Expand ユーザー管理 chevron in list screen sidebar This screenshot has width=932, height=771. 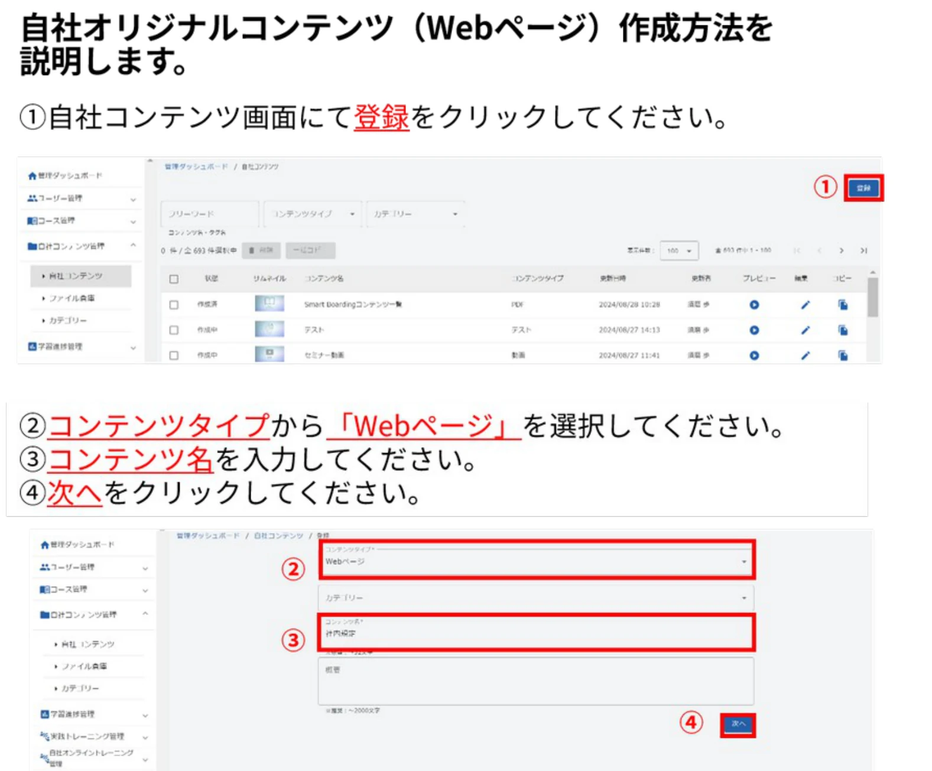pos(133,200)
